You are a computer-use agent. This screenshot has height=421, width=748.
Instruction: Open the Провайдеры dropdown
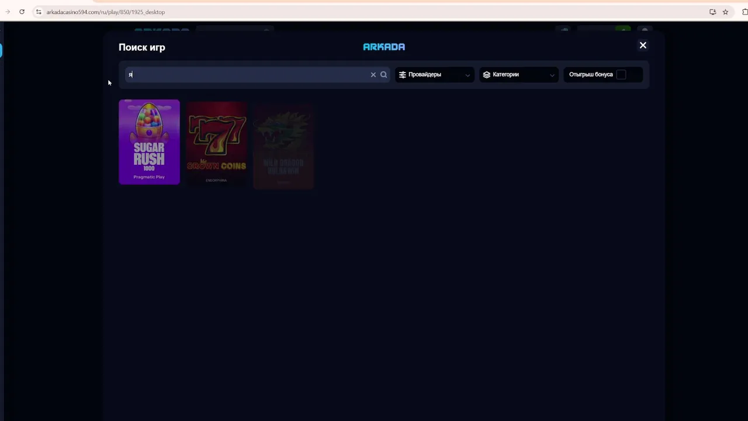click(x=435, y=75)
